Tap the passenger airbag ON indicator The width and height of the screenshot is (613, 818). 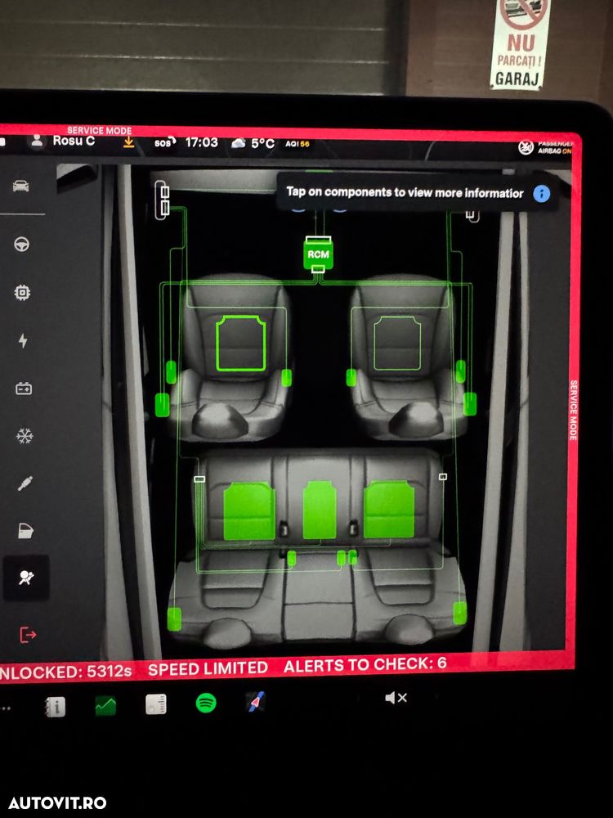pos(544,147)
